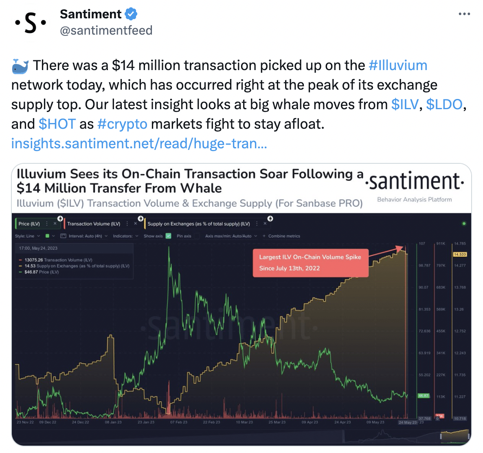
Task: Expand the Style: Line dropdown
Action: tap(27, 236)
